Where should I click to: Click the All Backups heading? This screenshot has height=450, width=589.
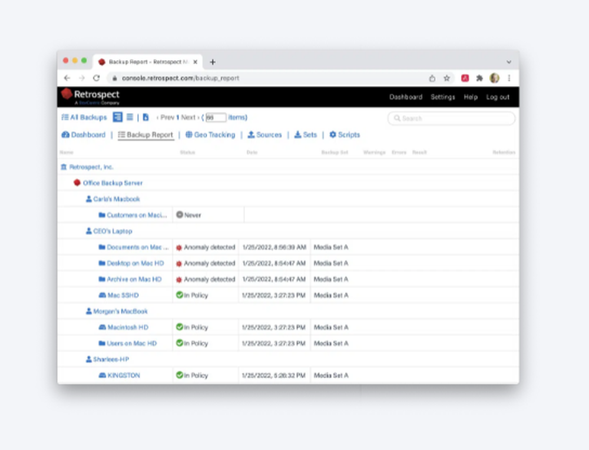84,118
